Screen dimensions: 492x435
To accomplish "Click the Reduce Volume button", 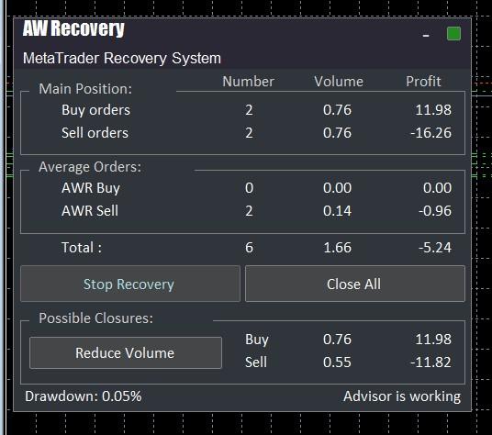I will click(126, 352).
